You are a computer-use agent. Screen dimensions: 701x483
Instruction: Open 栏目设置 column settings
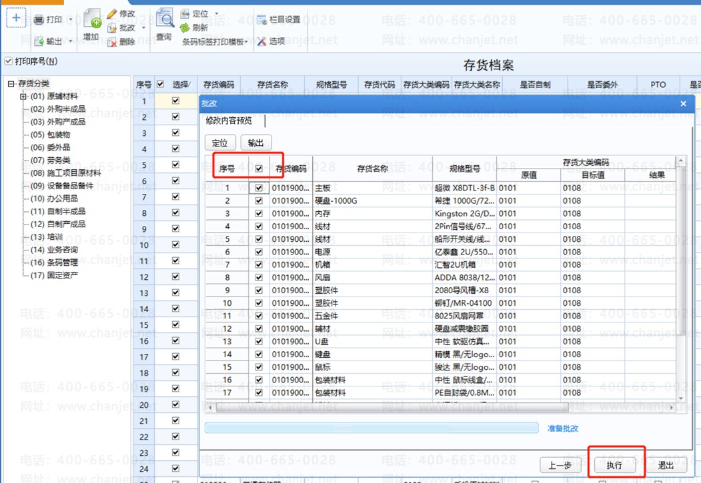click(x=278, y=19)
